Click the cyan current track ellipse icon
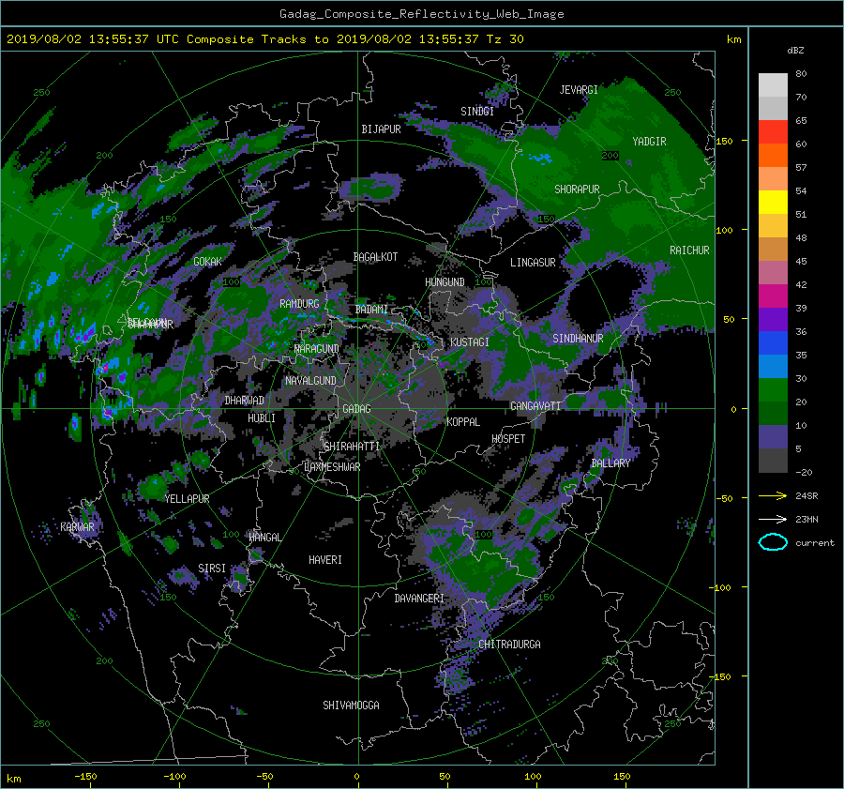 [x=773, y=542]
